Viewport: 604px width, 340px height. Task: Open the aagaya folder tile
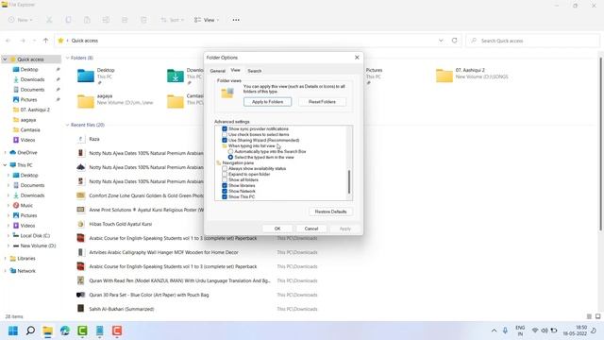115,101
